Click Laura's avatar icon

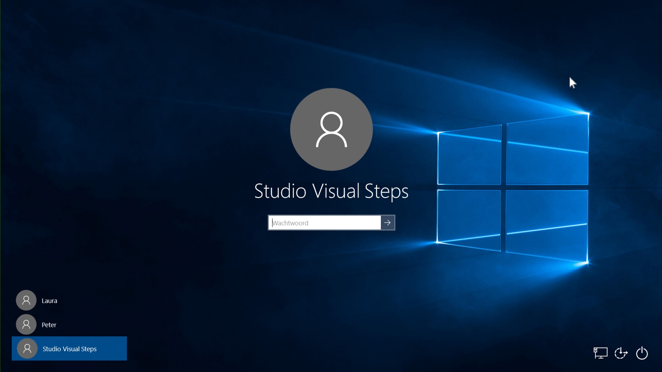(x=26, y=300)
